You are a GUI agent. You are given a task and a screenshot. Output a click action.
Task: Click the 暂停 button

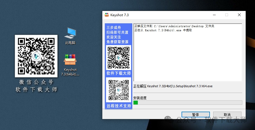click(x=196, y=115)
